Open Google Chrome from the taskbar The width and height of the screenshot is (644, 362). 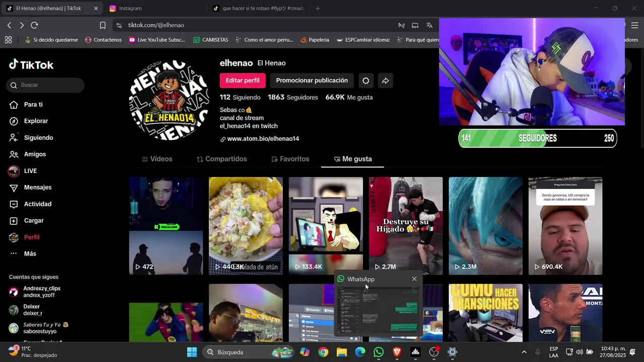coord(323,352)
